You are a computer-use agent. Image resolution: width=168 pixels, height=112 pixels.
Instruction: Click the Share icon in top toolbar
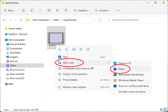click(x=57, y=11)
